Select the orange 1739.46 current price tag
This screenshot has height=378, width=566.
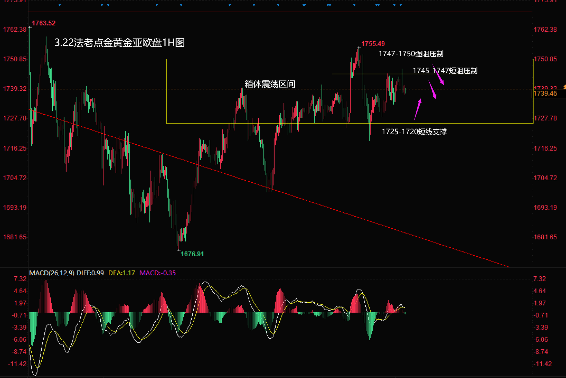(545, 94)
